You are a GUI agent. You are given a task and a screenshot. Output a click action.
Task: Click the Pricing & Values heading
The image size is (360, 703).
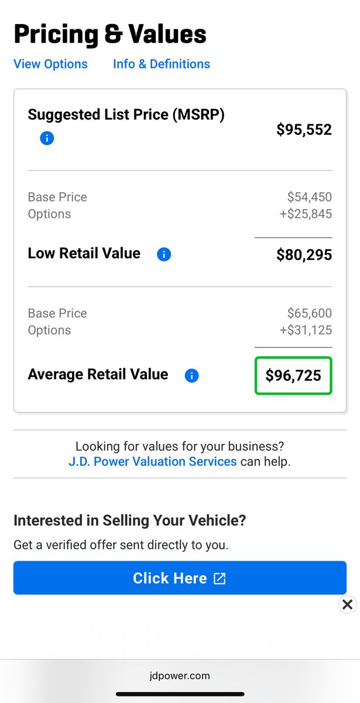[x=110, y=34]
